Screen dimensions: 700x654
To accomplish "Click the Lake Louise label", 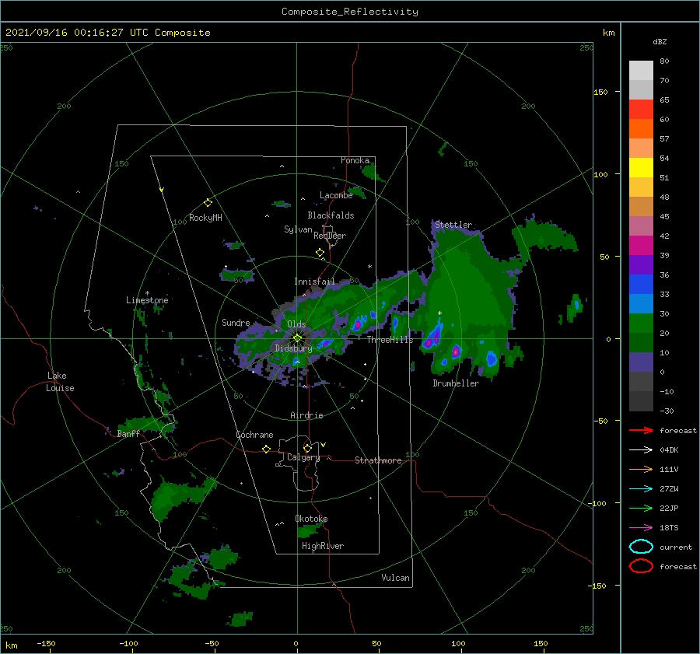I will coord(60,382).
